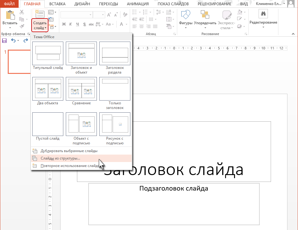This screenshot has height=230, width=298.
Task: Switch to the АНИМАЦИЯ tab
Action: (x=138, y=4)
